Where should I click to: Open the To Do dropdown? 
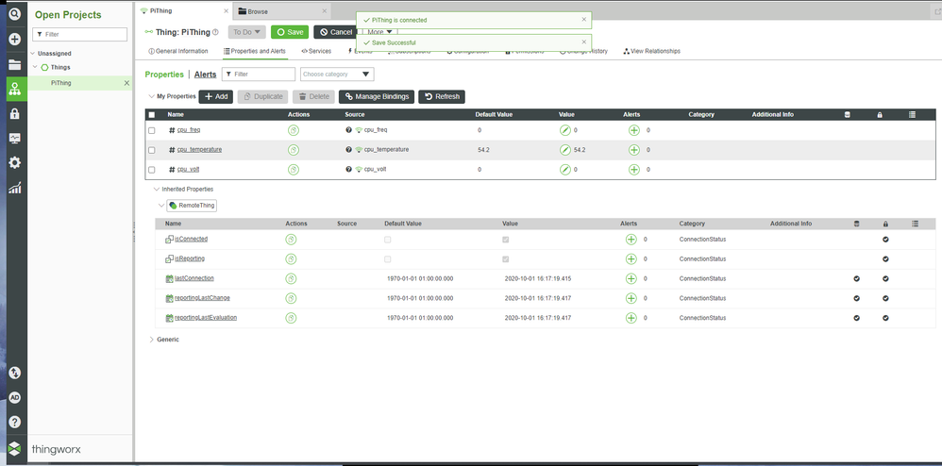[x=247, y=32]
